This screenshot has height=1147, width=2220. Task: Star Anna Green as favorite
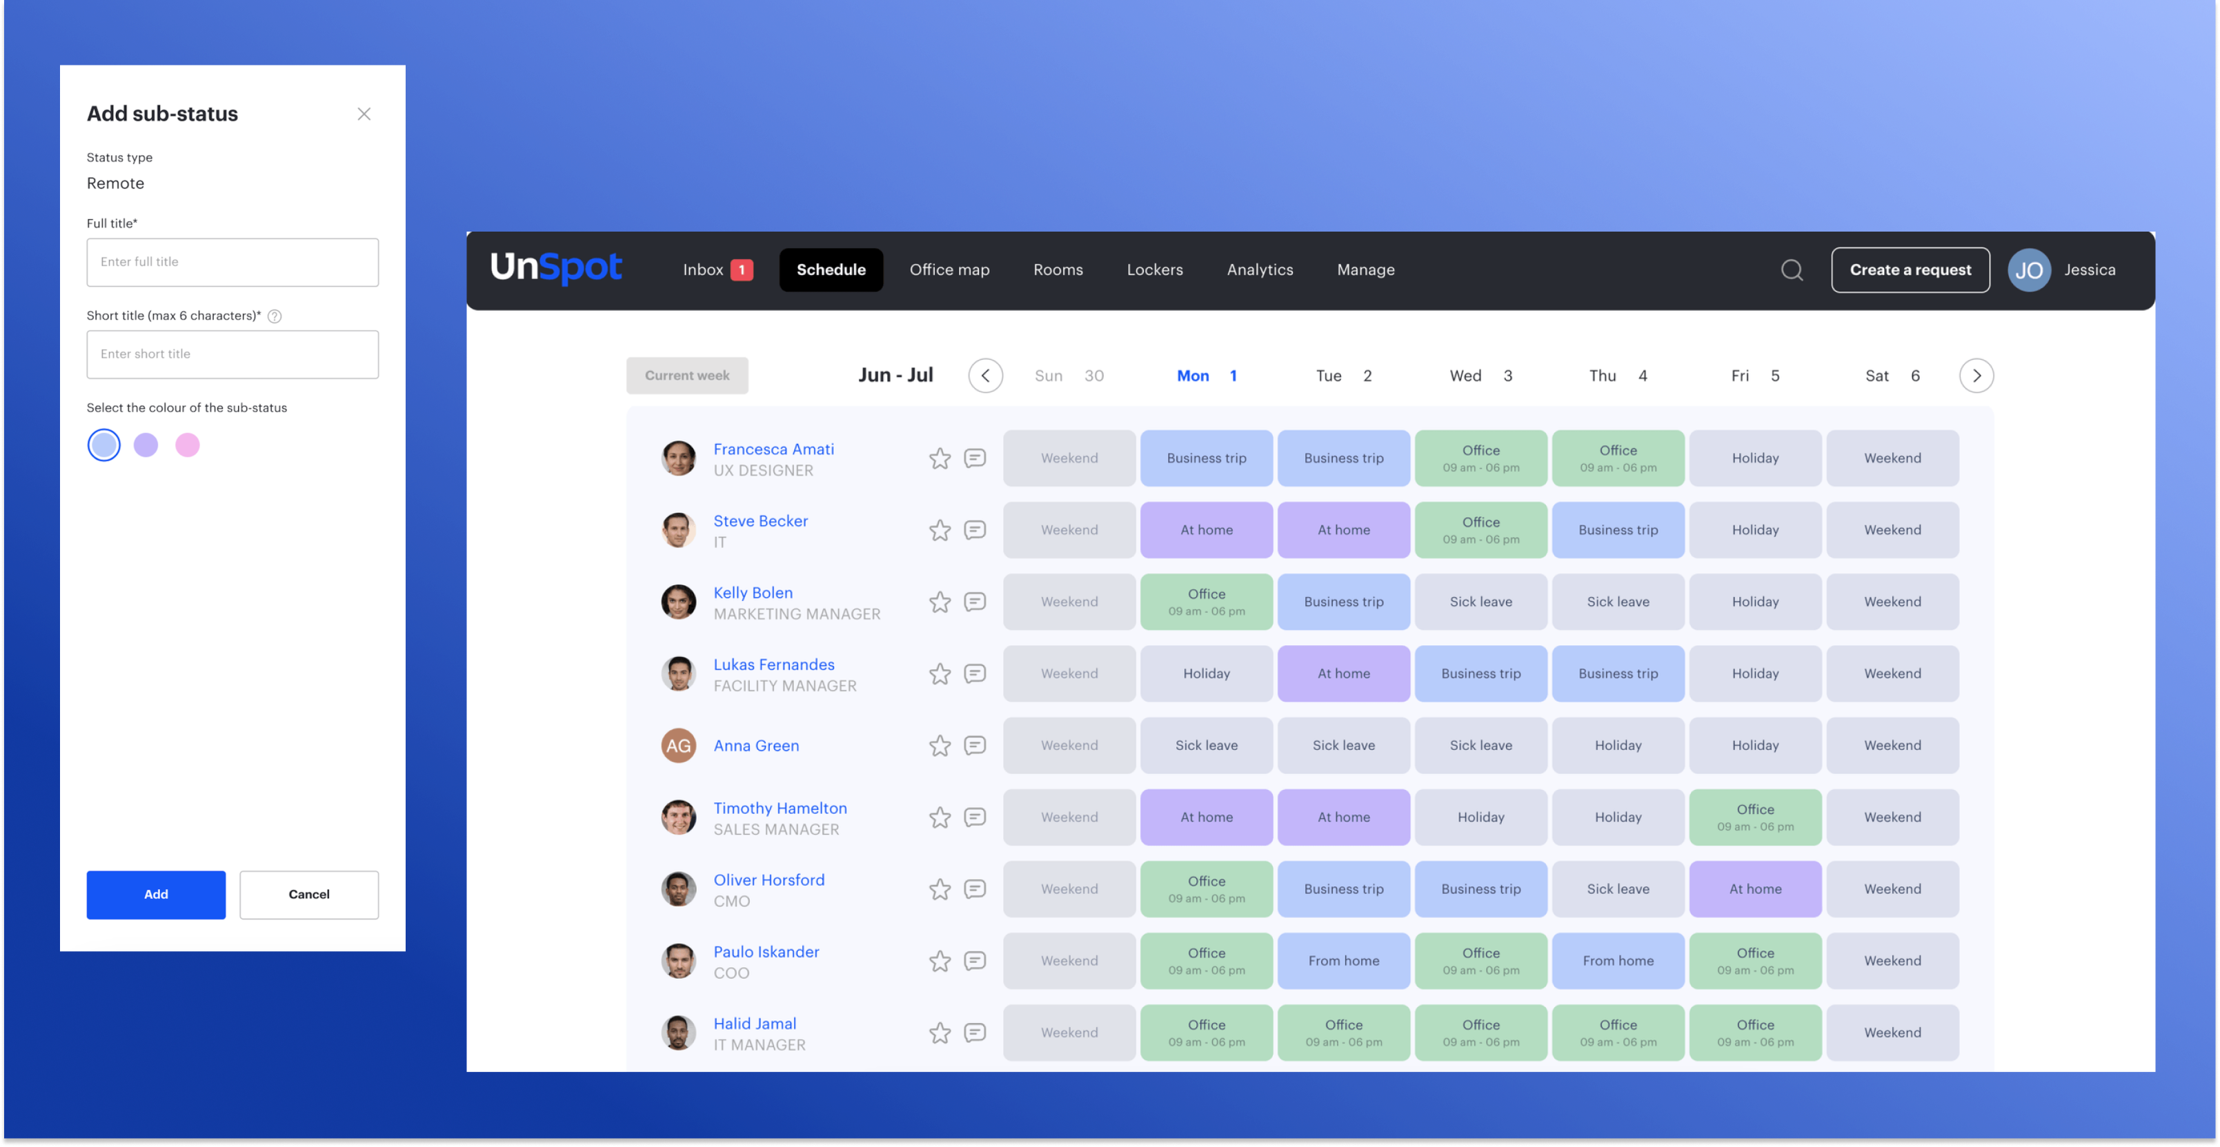[940, 745]
